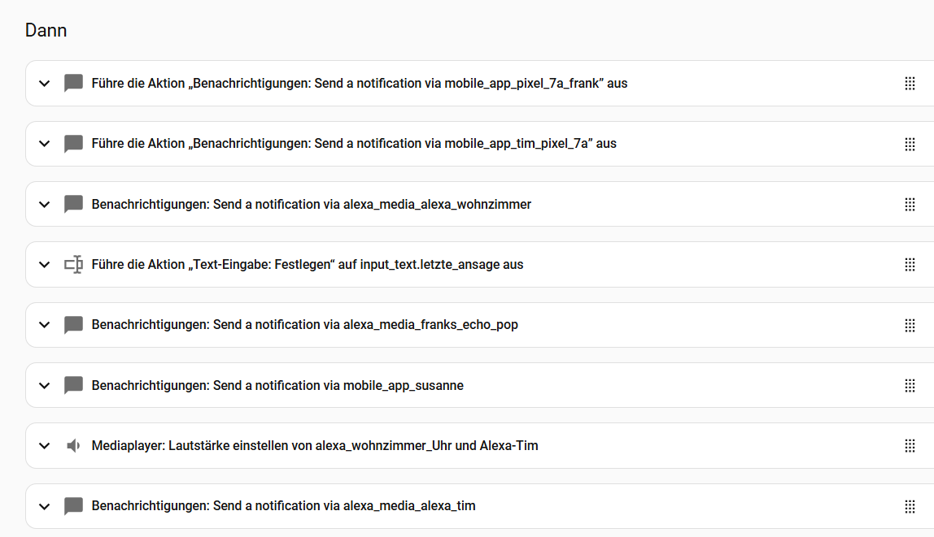Click the drag handle of Text-Eingabe Festlegen action
Screen dimensions: 934x537
[910, 265]
